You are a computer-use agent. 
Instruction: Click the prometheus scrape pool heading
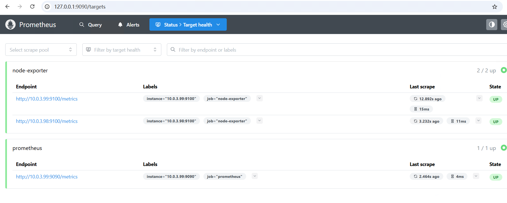[27, 148]
